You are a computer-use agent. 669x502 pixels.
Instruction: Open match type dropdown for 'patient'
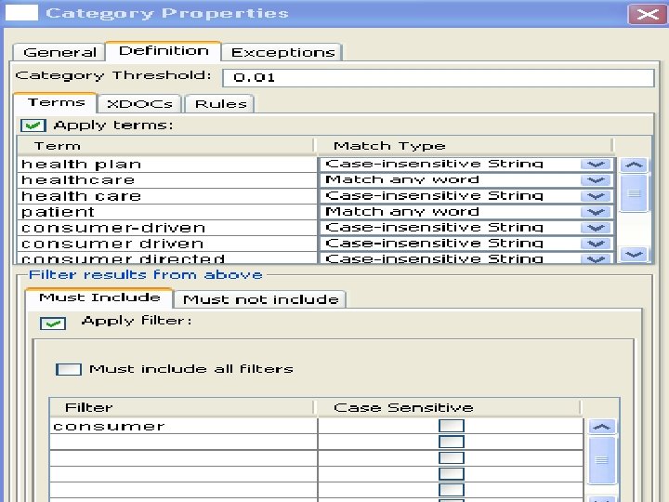tap(596, 212)
